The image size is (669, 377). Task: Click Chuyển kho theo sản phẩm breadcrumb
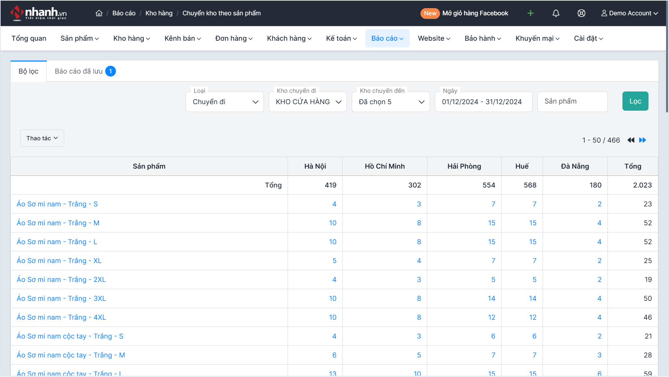tap(221, 13)
